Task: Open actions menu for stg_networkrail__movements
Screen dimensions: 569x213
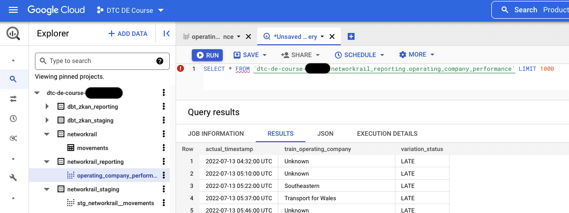Action: pos(164,203)
